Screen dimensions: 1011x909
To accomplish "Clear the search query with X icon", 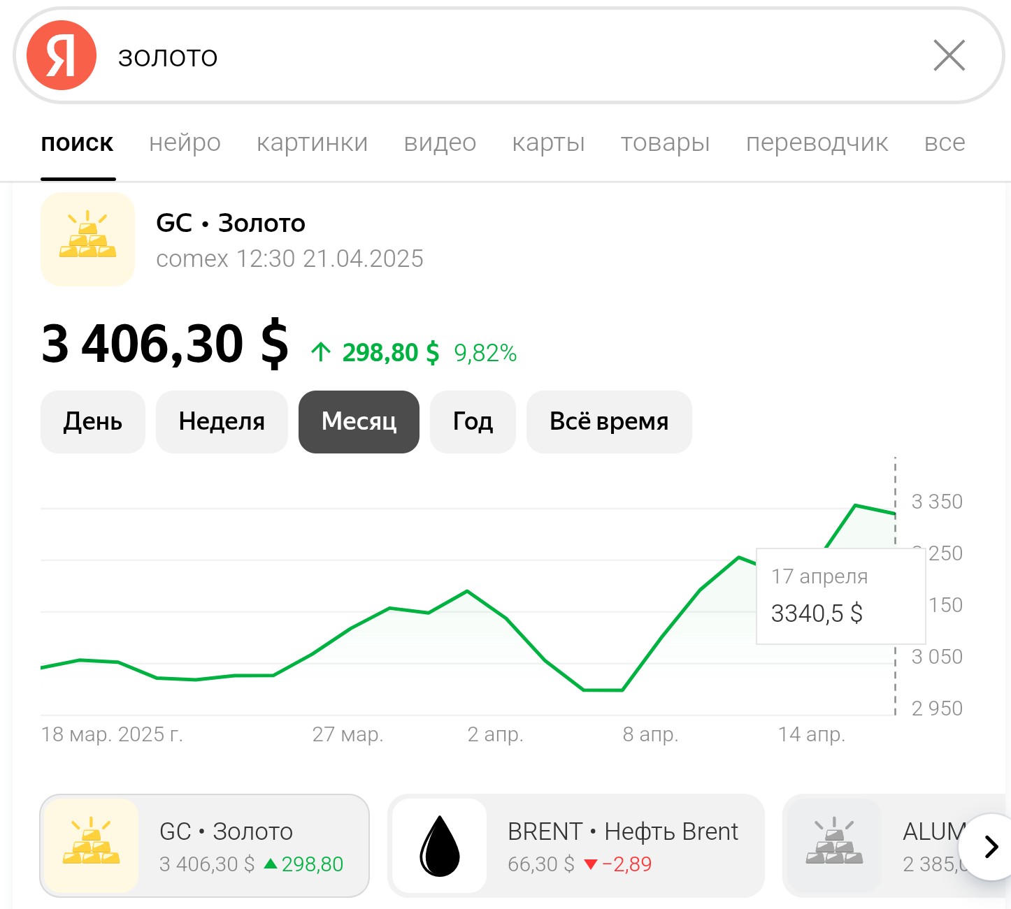I will 949,56.
